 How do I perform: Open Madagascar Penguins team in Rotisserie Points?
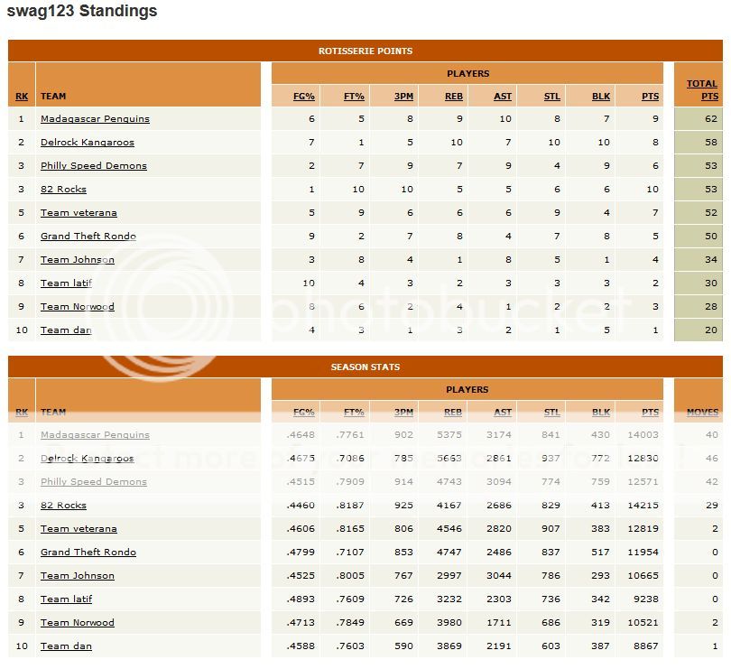[x=95, y=119]
